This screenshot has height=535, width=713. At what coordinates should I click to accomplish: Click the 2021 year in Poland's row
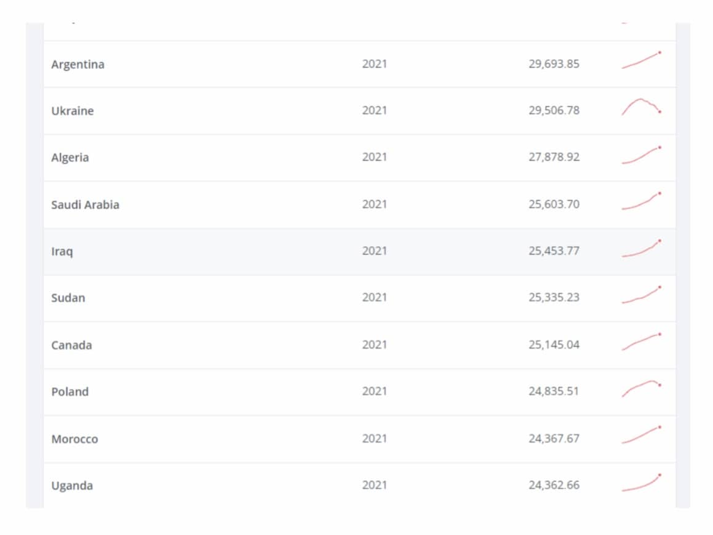[x=374, y=391]
